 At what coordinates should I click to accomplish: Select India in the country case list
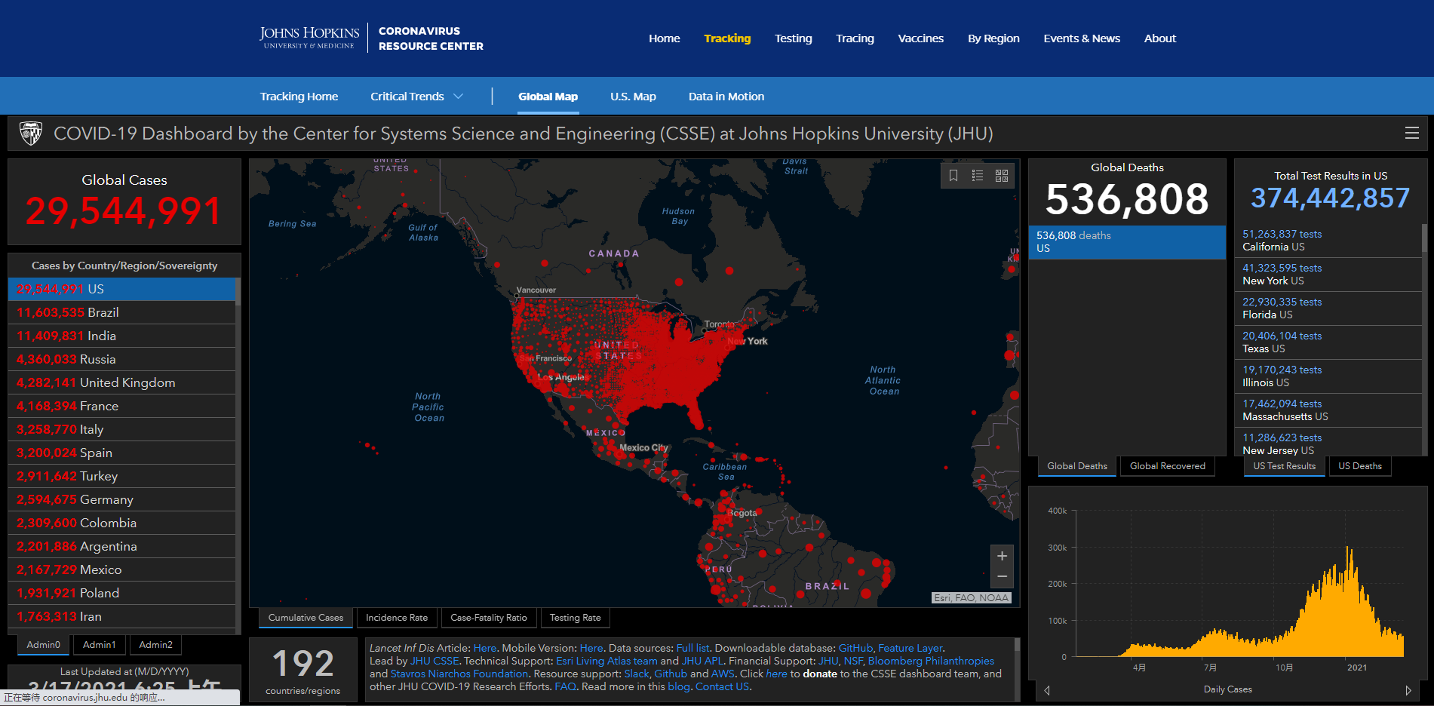(121, 336)
